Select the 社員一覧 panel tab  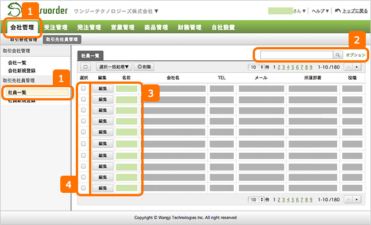[x=90, y=56]
